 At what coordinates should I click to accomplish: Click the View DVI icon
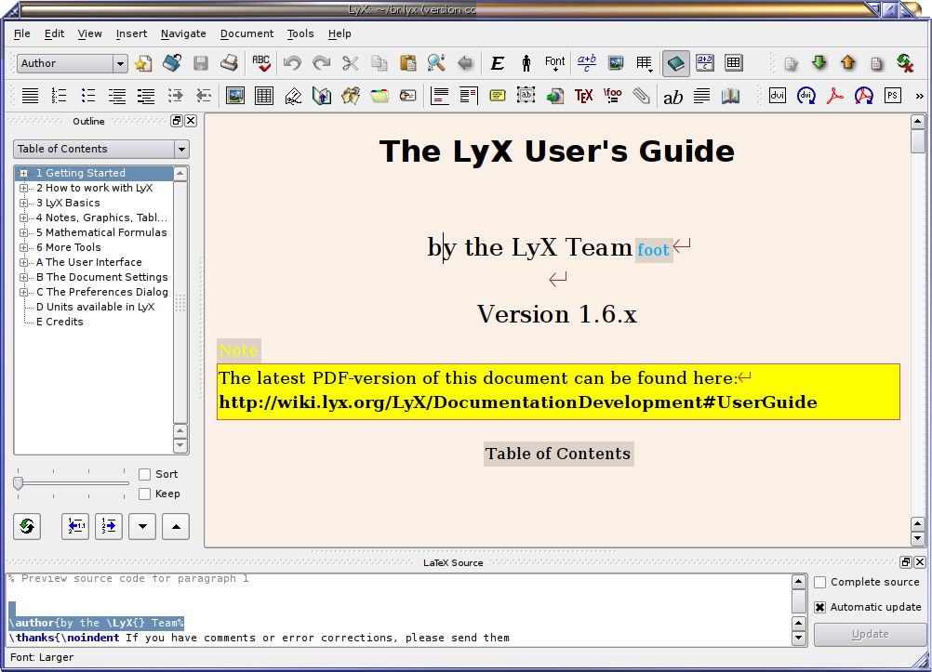click(777, 96)
